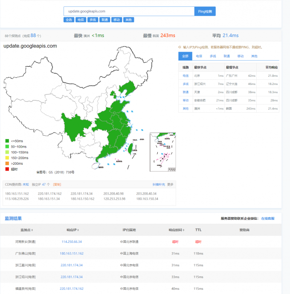Click the average 21.4ms value in summary bar

coord(230,35)
